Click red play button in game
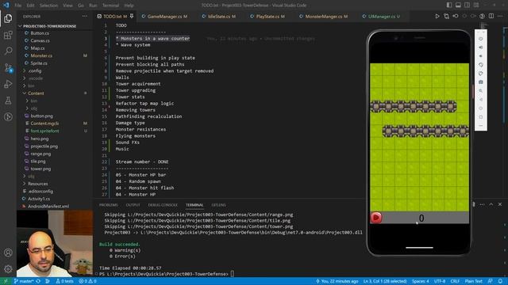 click(x=376, y=218)
